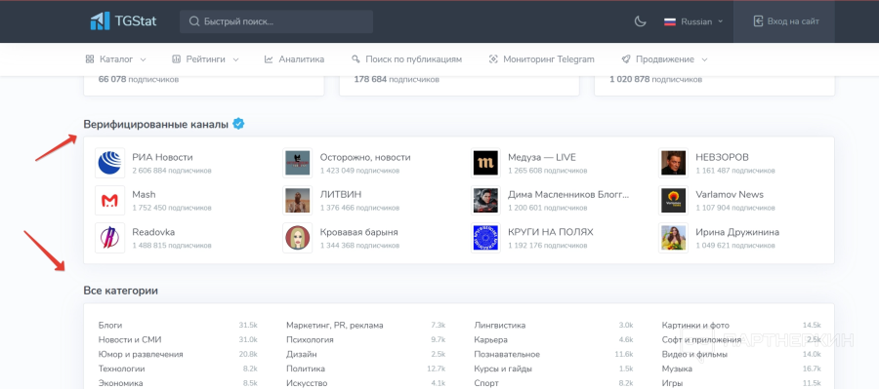The height and width of the screenshot is (389, 879).
Task: Select the Курсы и гайды category
Action: tap(503, 369)
